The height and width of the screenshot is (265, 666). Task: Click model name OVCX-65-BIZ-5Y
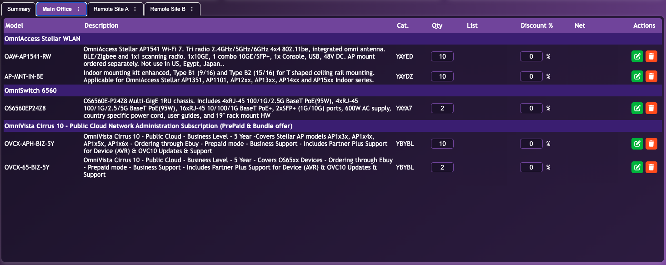(x=27, y=167)
